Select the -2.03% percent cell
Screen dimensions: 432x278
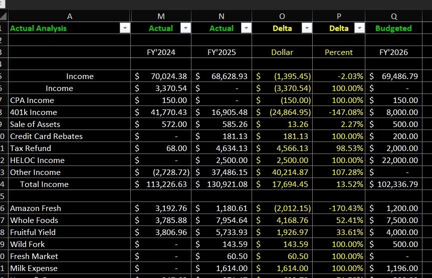point(339,76)
